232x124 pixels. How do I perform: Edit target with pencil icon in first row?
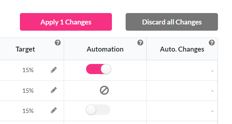[54, 70]
